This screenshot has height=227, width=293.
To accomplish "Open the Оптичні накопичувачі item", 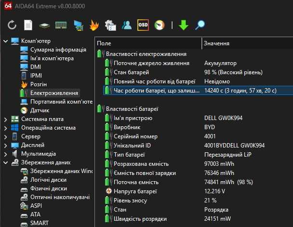I will [60, 197].
